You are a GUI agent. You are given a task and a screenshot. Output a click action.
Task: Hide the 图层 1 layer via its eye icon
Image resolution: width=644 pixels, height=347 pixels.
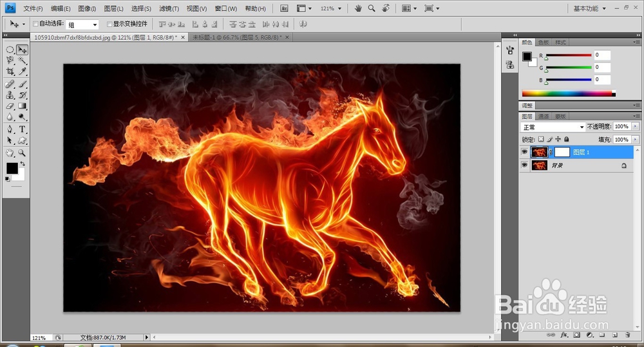[524, 152]
